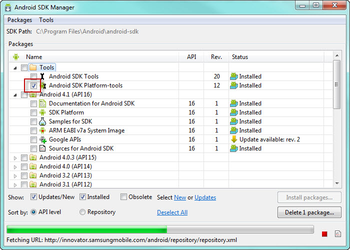
Task: Click the red stop-fetching icon
Action: 324,233
